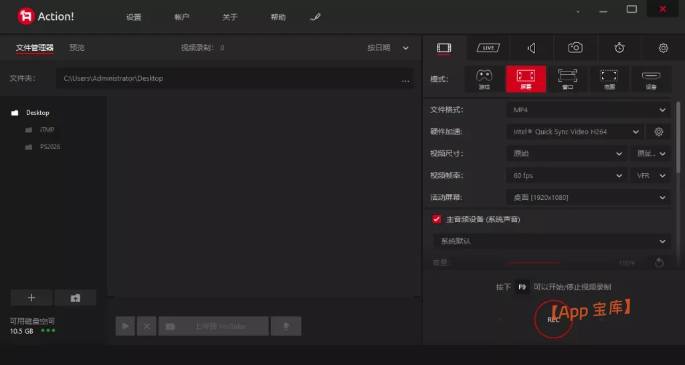Image resolution: width=685 pixels, height=365 pixels.
Task: Open the benchmark stopwatch tab
Action: point(619,48)
